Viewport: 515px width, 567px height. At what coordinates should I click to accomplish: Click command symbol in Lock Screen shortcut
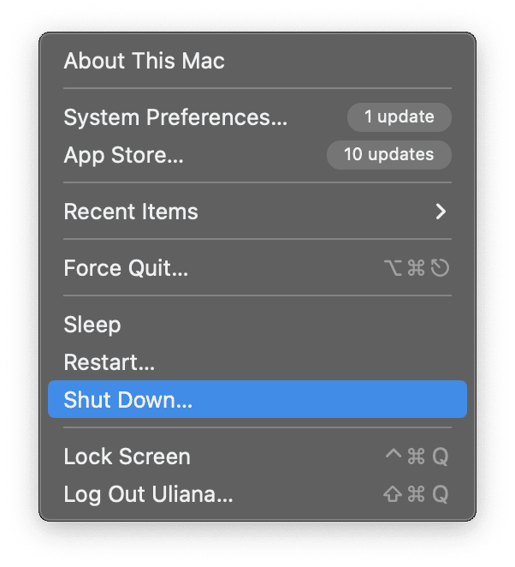pyautogui.click(x=417, y=457)
